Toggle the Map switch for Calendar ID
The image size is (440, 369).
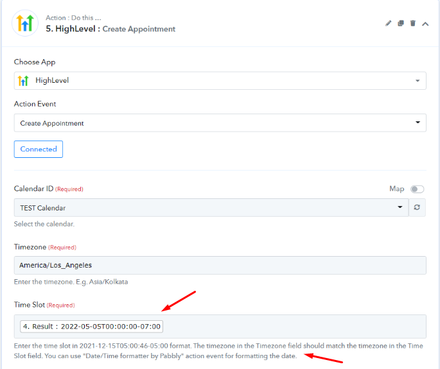417,189
